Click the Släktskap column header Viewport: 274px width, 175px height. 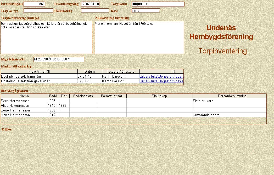[x=159, y=96]
